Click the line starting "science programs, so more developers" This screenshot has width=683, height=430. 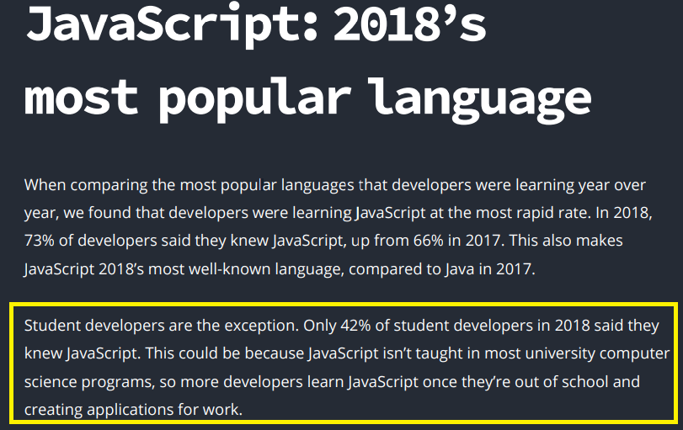[x=332, y=382]
